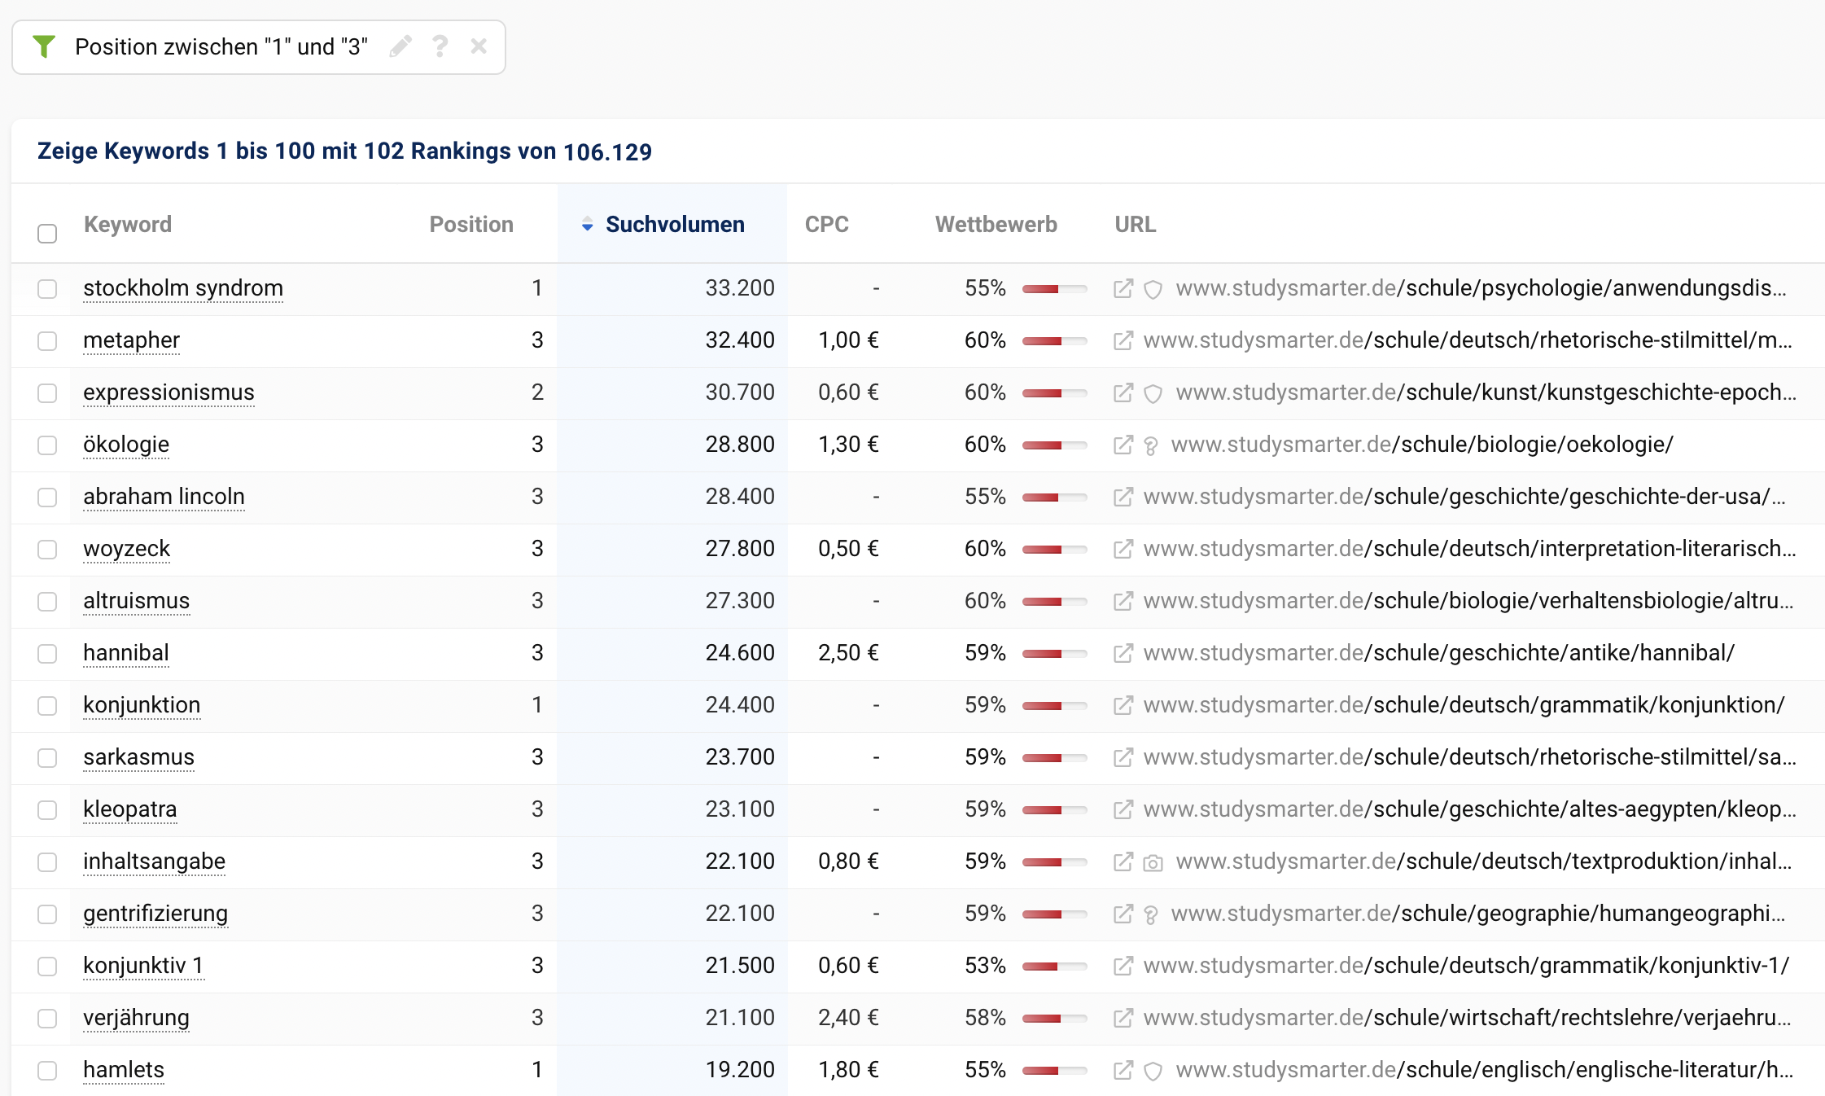The width and height of the screenshot is (1825, 1096).
Task: Open keyword stockholm syndrom
Action: point(183,288)
